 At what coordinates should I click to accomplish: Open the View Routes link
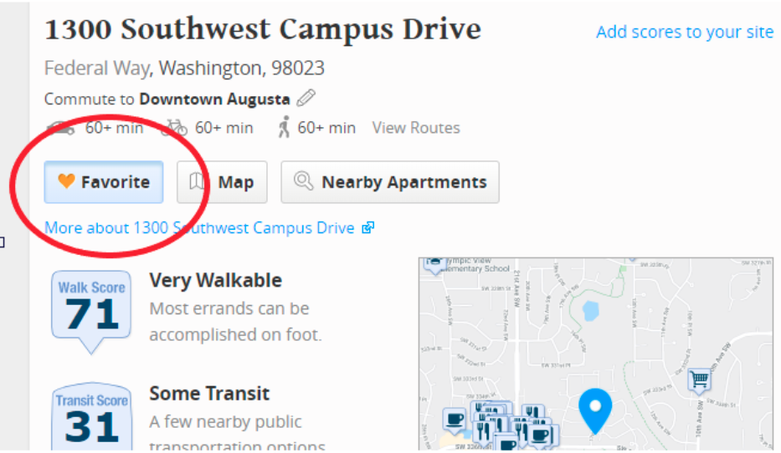[x=416, y=128]
